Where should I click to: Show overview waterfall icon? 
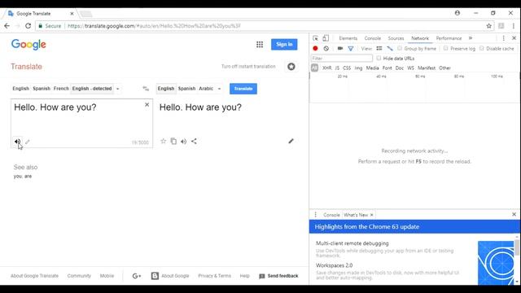(390, 49)
